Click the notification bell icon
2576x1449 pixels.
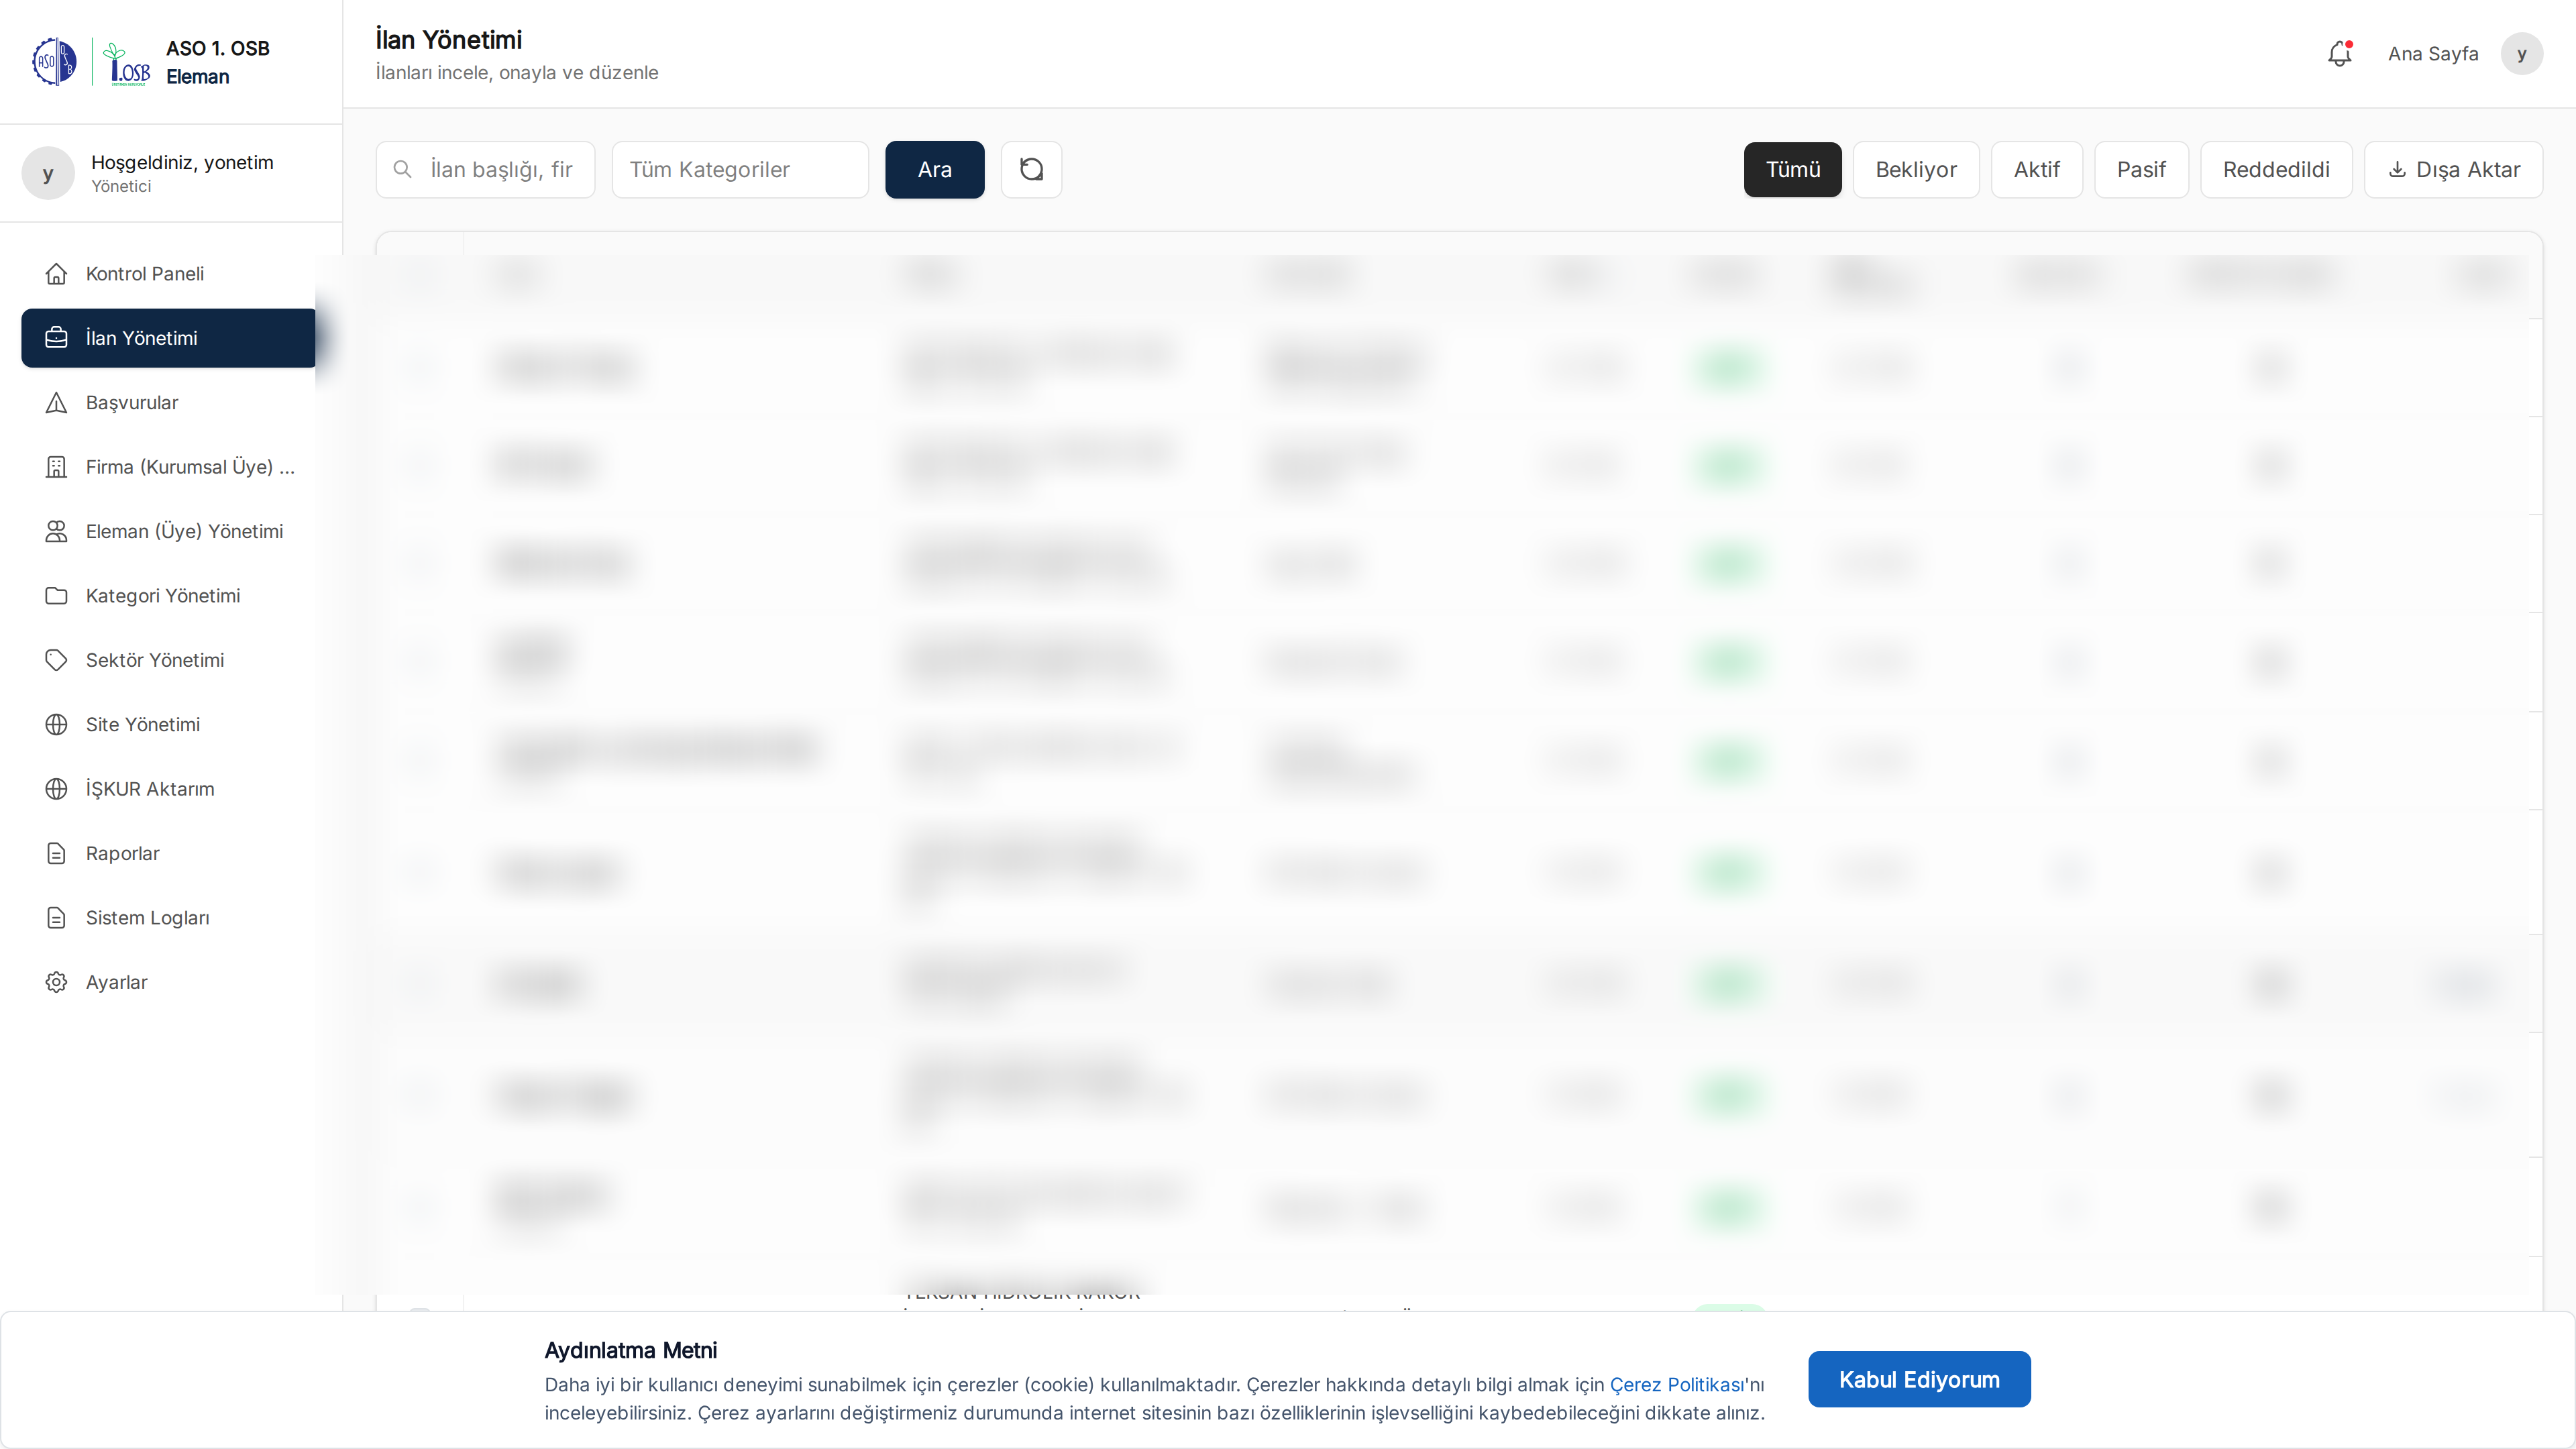(2339, 54)
